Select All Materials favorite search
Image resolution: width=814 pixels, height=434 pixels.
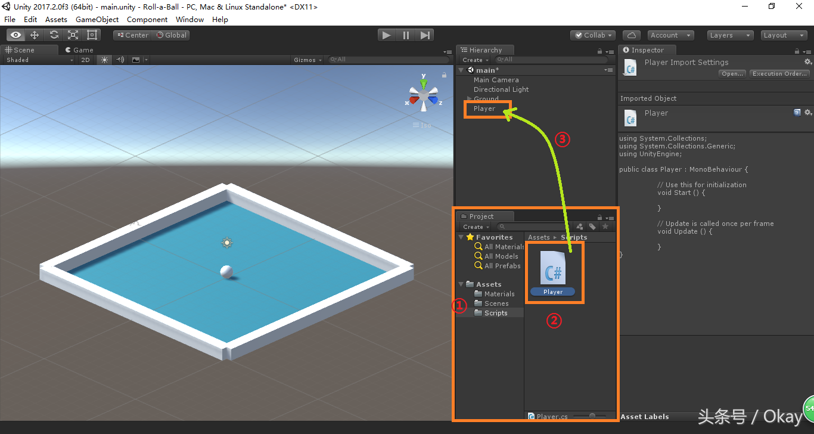(499, 247)
